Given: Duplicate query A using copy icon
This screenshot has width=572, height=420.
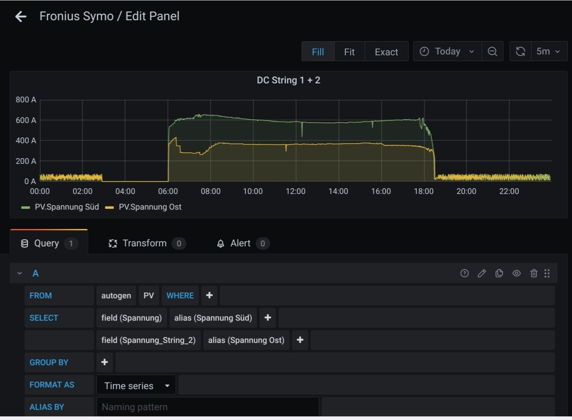Looking at the screenshot, I should pyautogui.click(x=499, y=273).
